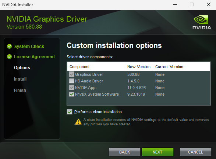
Task: Uncheck the PhysX System Software checkbox
Action: [x=71, y=94]
